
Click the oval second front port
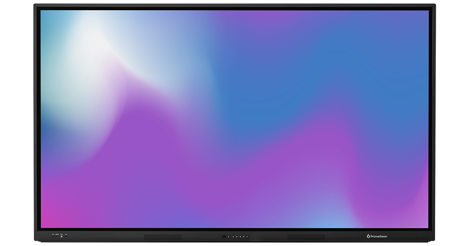pyautogui.click(x=57, y=237)
